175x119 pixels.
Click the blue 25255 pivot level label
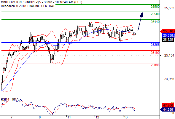coord(155,45)
